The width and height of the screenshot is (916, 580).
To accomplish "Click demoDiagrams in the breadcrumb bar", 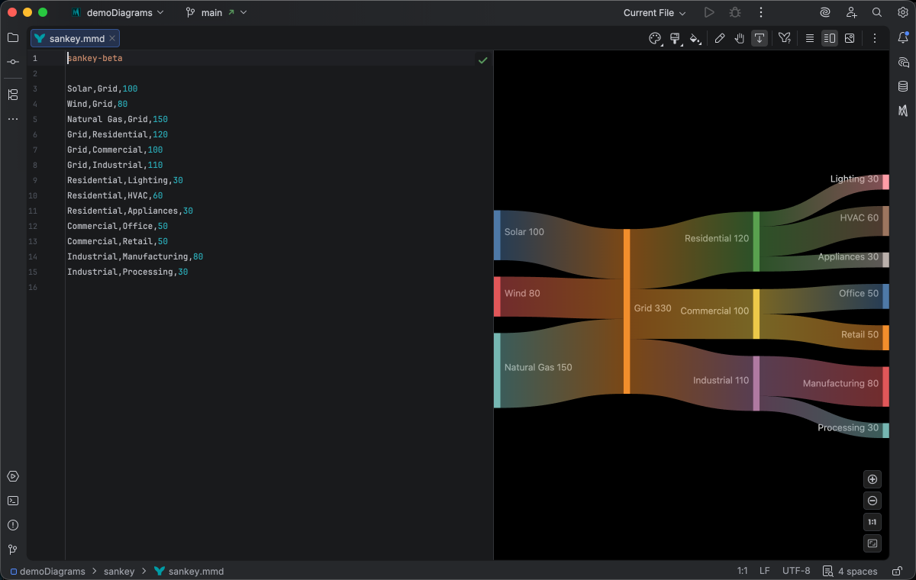I will pos(47,571).
